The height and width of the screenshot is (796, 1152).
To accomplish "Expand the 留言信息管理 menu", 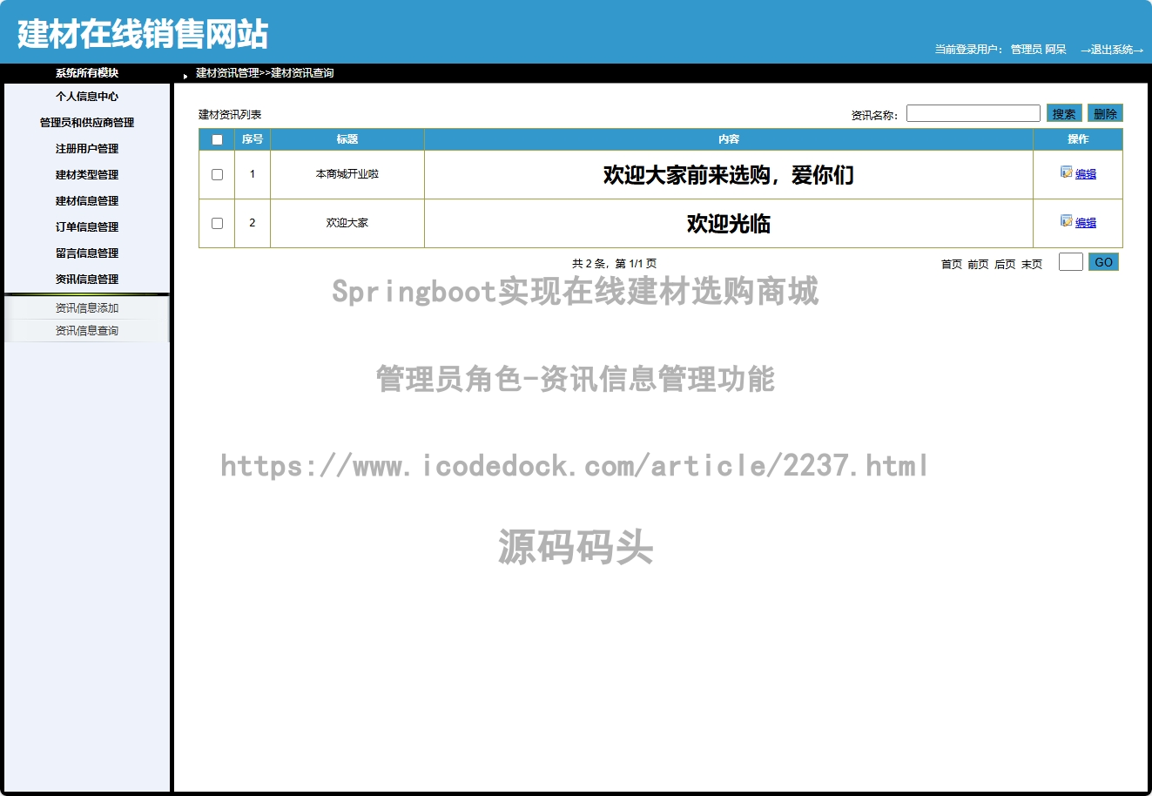I will tap(87, 253).
